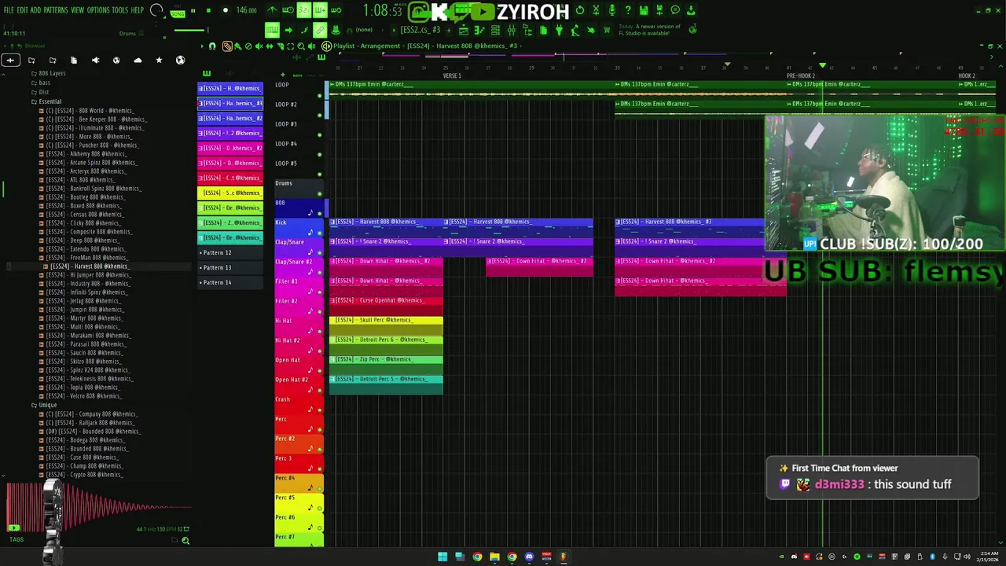Open Windows Start menu
The width and height of the screenshot is (1006, 566).
[x=442, y=557]
